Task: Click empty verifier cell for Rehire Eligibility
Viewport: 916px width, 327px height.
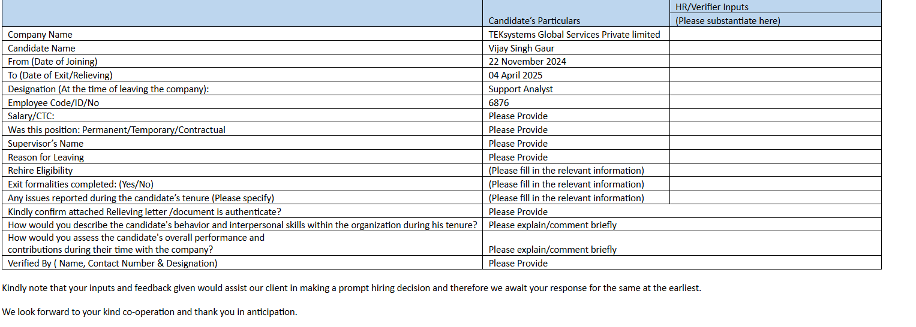Action: (775, 171)
